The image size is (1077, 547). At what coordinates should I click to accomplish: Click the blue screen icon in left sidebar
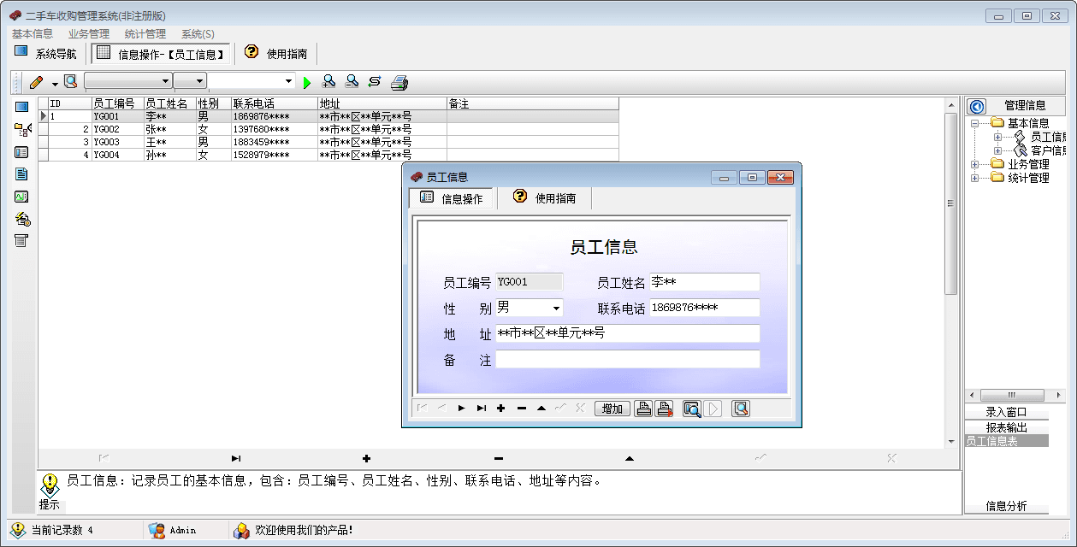(x=22, y=107)
